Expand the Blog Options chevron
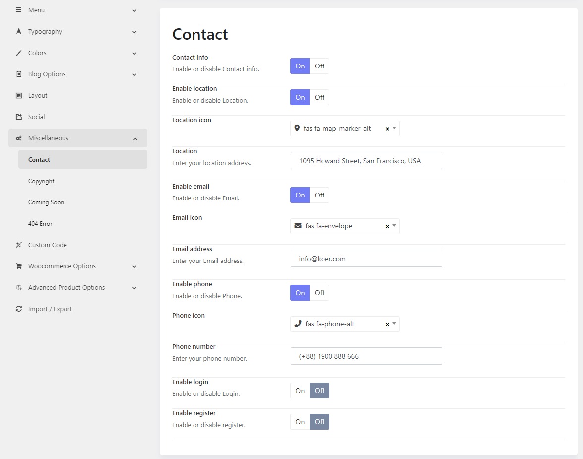Image resolution: width=583 pixels, height=459 pixels. 134,75
